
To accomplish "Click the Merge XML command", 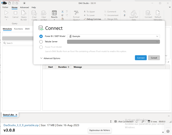I will 111,19.
